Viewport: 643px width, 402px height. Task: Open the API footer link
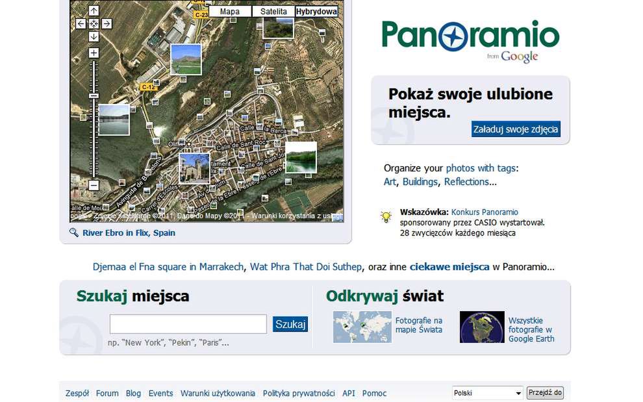click(x=349, y=394)
